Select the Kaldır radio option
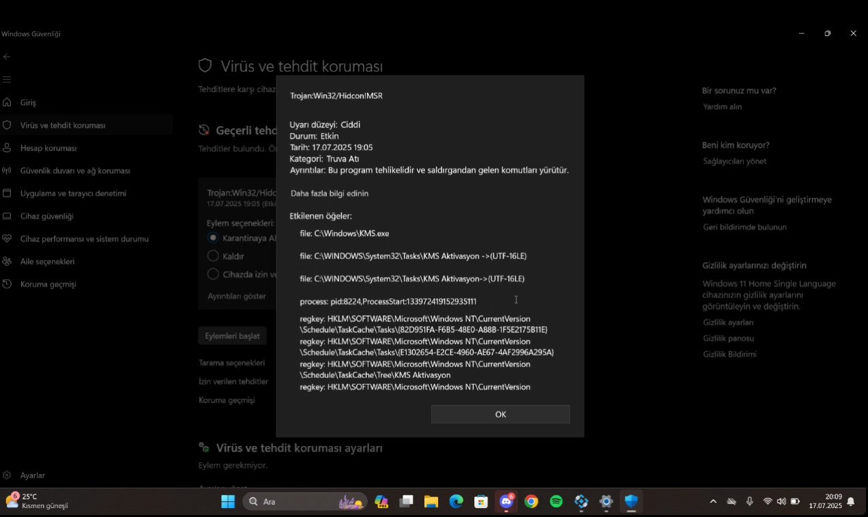This screenshot has width=868, height=517. coord(213,256)
